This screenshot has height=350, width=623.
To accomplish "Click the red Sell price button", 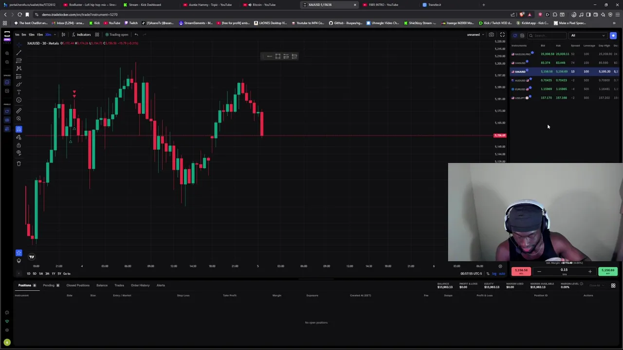I will (x=521, y=271).
